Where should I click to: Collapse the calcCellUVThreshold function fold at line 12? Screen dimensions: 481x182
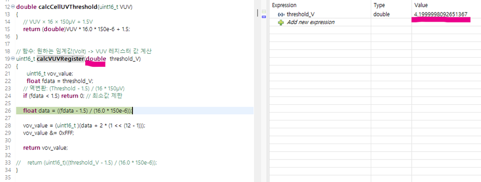(13, 7)
